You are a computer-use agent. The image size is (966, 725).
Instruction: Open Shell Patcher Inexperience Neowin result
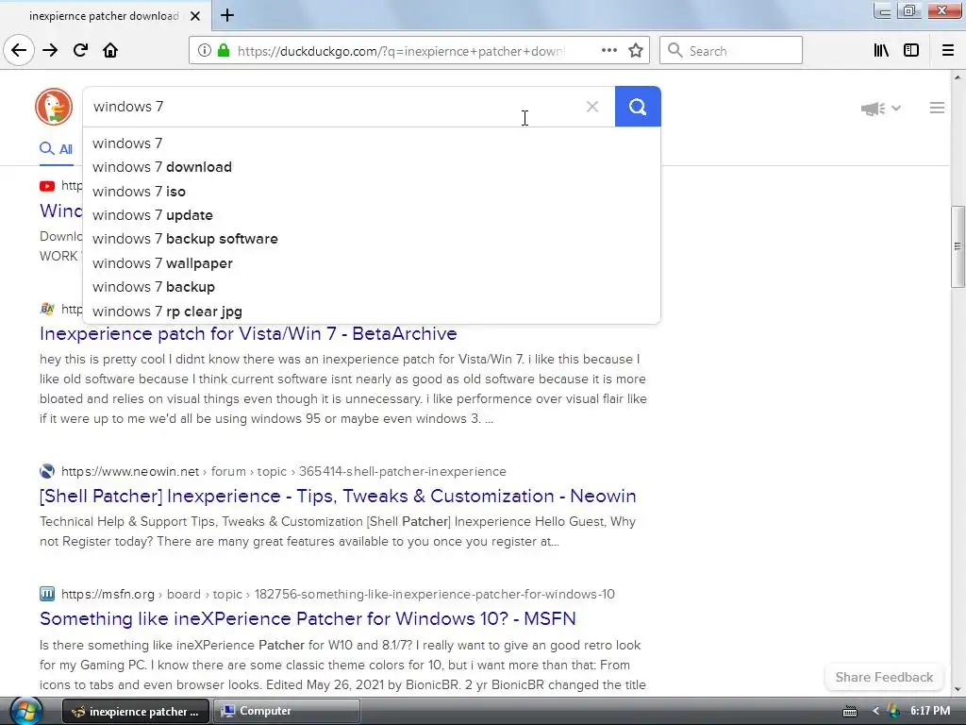point(338,497)
